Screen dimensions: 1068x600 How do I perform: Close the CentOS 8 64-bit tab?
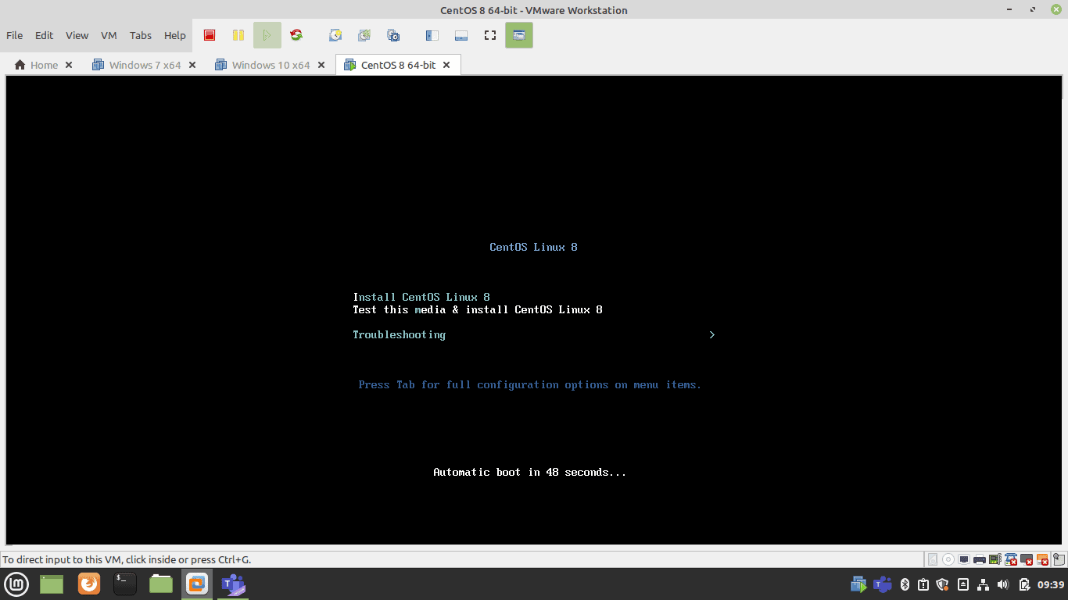446,65
